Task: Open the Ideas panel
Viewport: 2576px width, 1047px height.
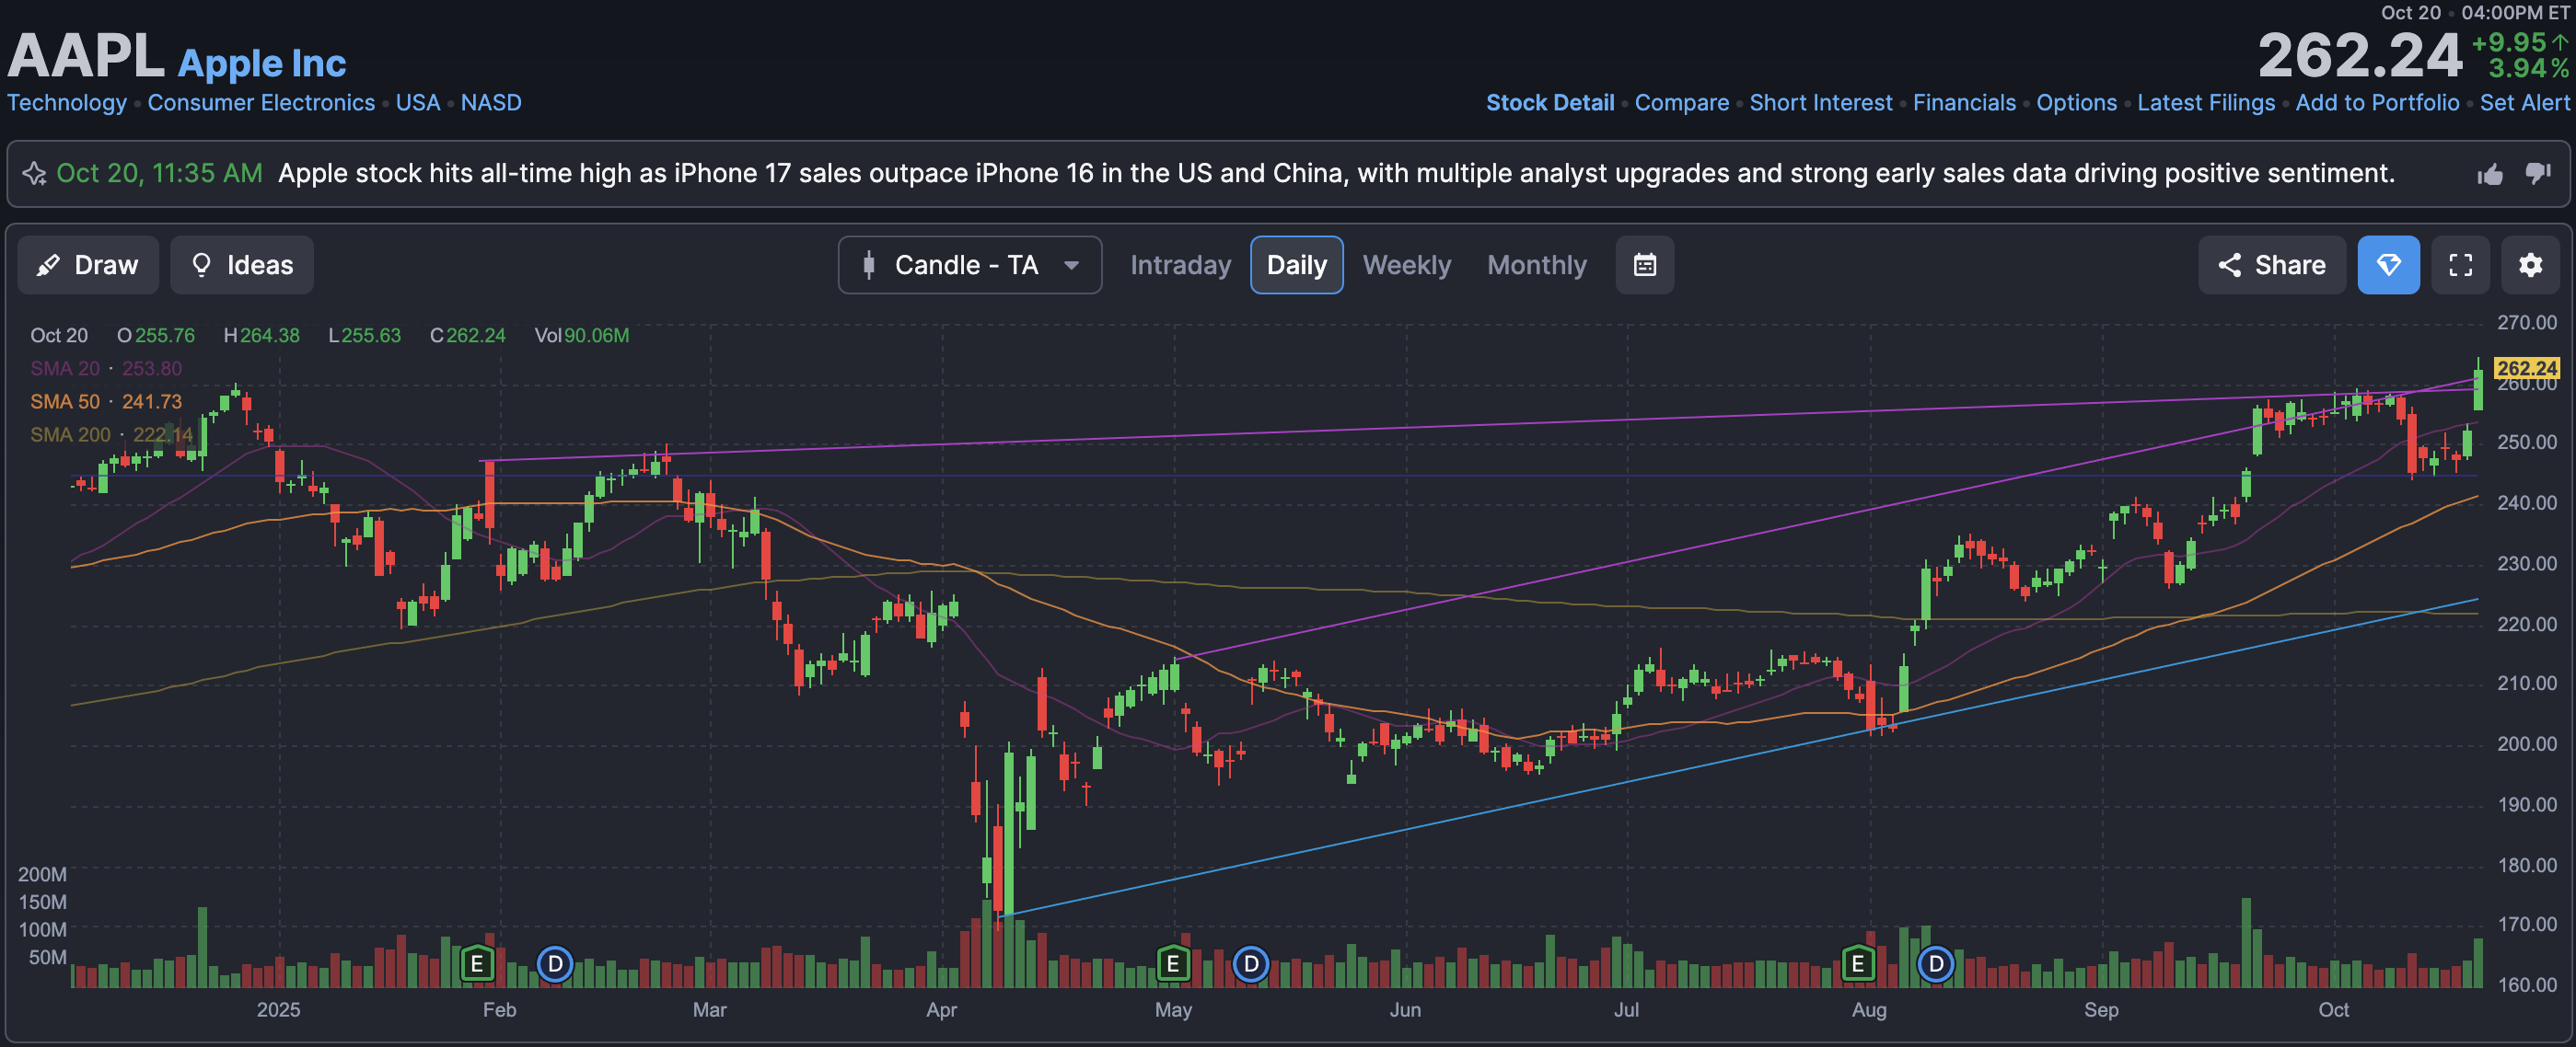Action: click(x=242, y=265)
